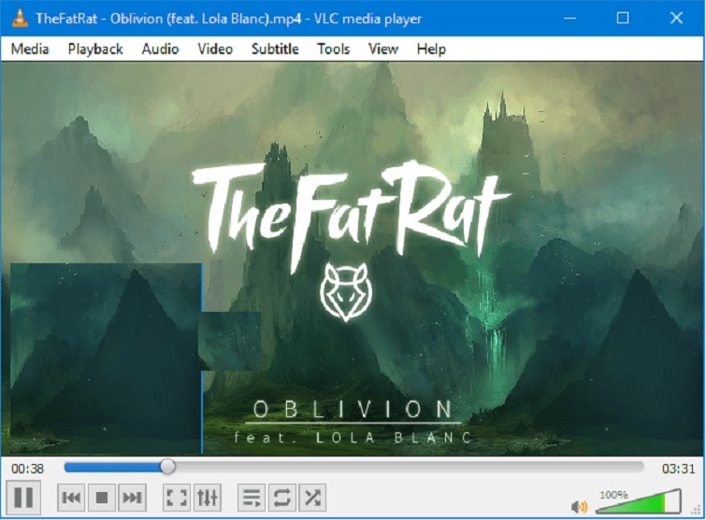
Task: Skip to previous media track
Action: pyautogui.click(x=71, y=498)
